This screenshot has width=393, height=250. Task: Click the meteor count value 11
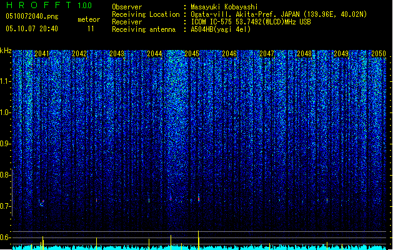click(91, 29)
